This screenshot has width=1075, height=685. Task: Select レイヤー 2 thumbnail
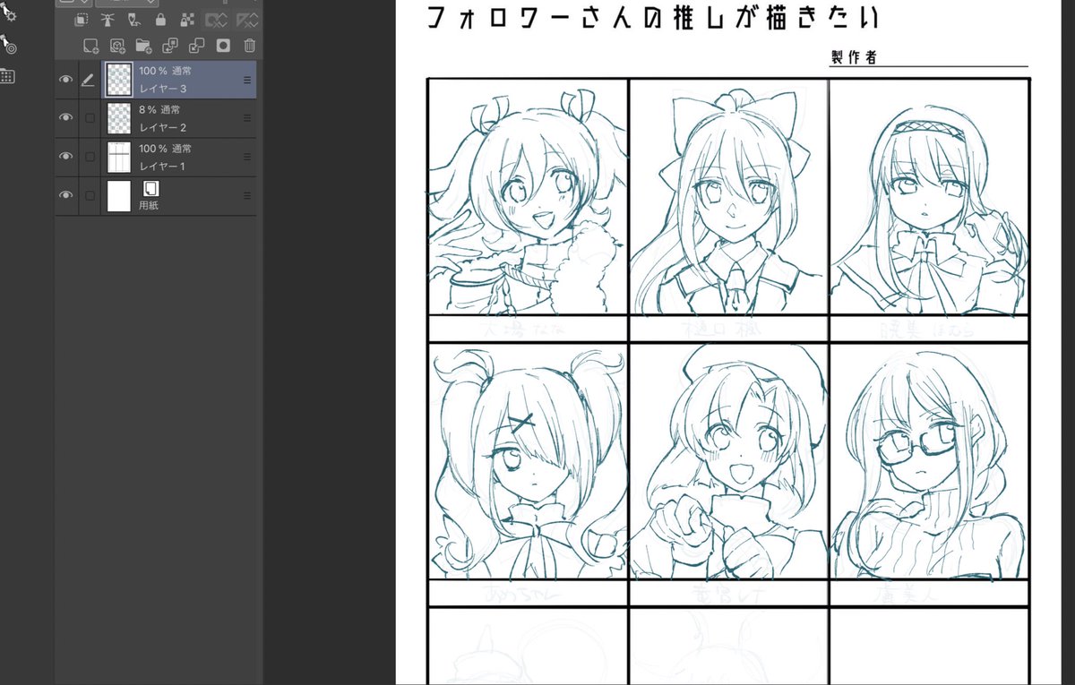pyautogui.click(x=119, y=118)
